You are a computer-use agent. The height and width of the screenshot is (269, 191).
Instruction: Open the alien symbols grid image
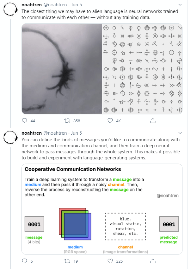click(142, 69)
